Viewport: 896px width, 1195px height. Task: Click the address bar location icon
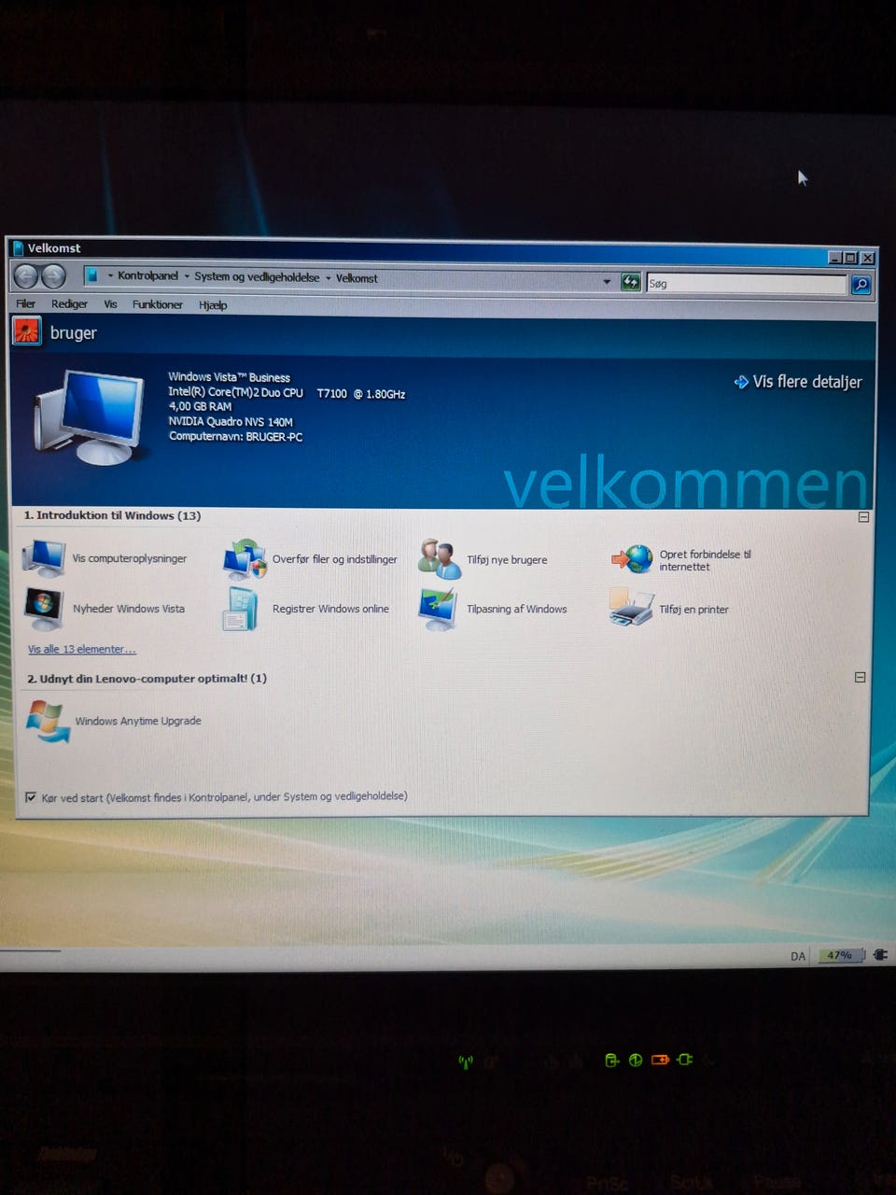tap(92, 275)
